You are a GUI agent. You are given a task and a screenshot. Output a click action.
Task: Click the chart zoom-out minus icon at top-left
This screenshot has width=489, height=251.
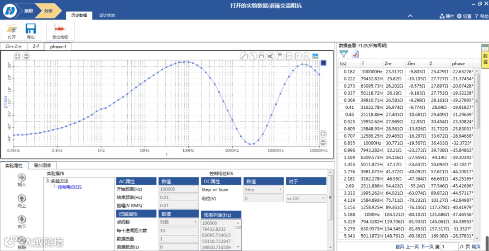(27, 56)
